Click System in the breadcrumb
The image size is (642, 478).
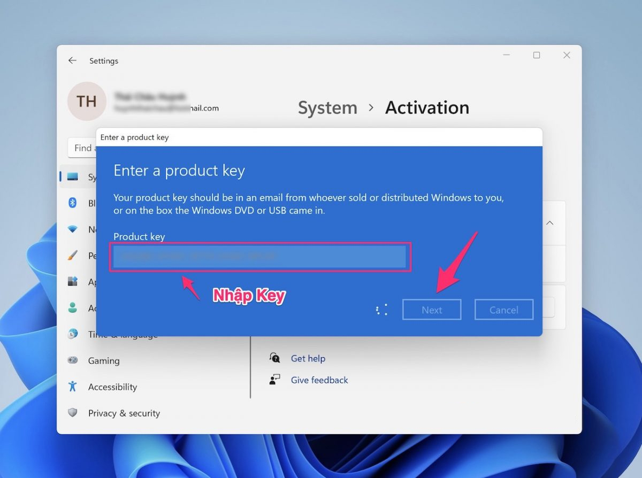pos(327,107)
